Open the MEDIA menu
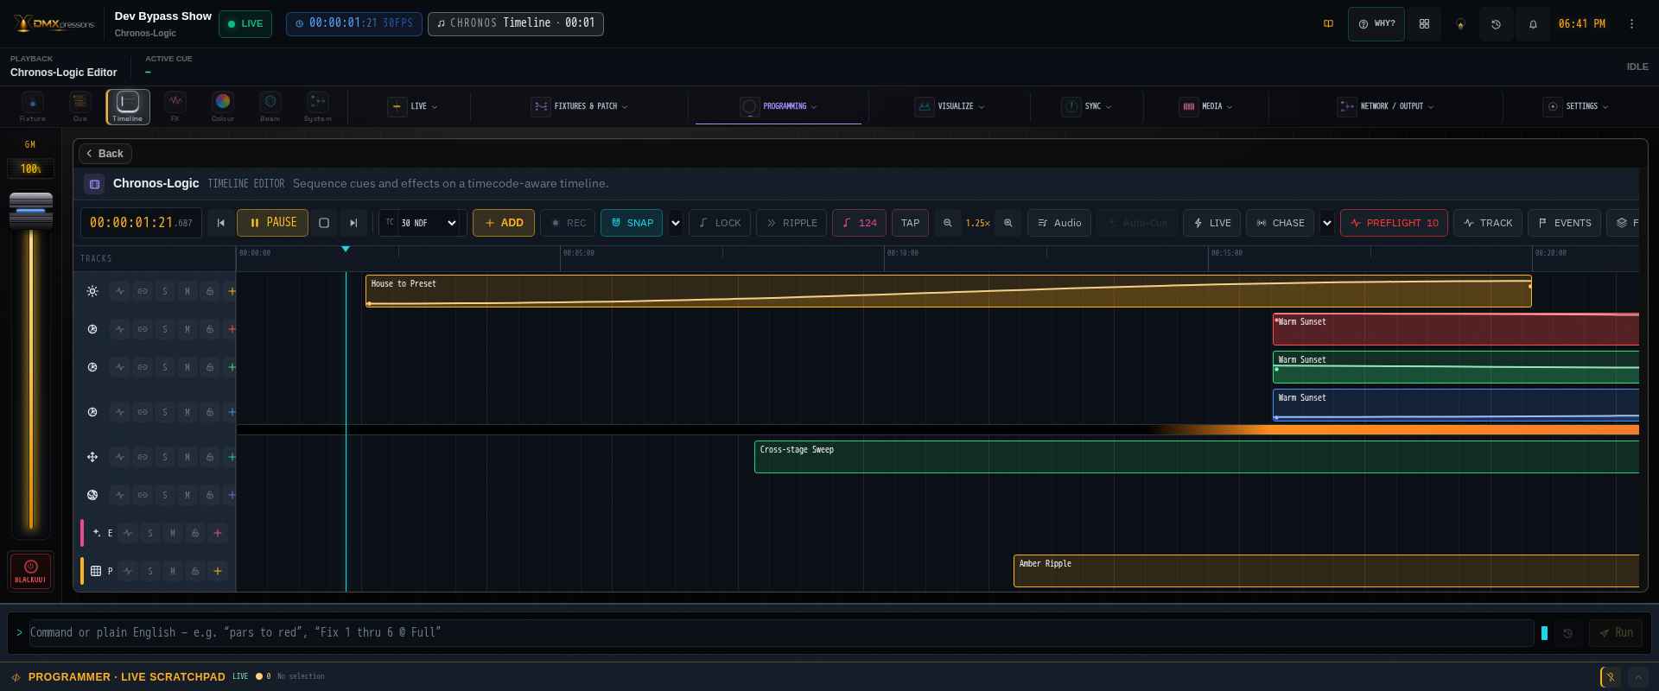Viewport: 1659px width, 691px height. pos(1206,106)
